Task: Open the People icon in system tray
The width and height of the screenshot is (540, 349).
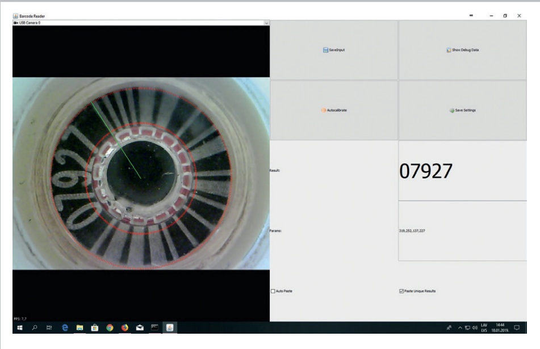Action: (449, 327)
